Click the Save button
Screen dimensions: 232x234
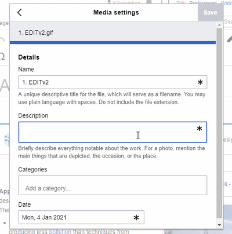210,13
